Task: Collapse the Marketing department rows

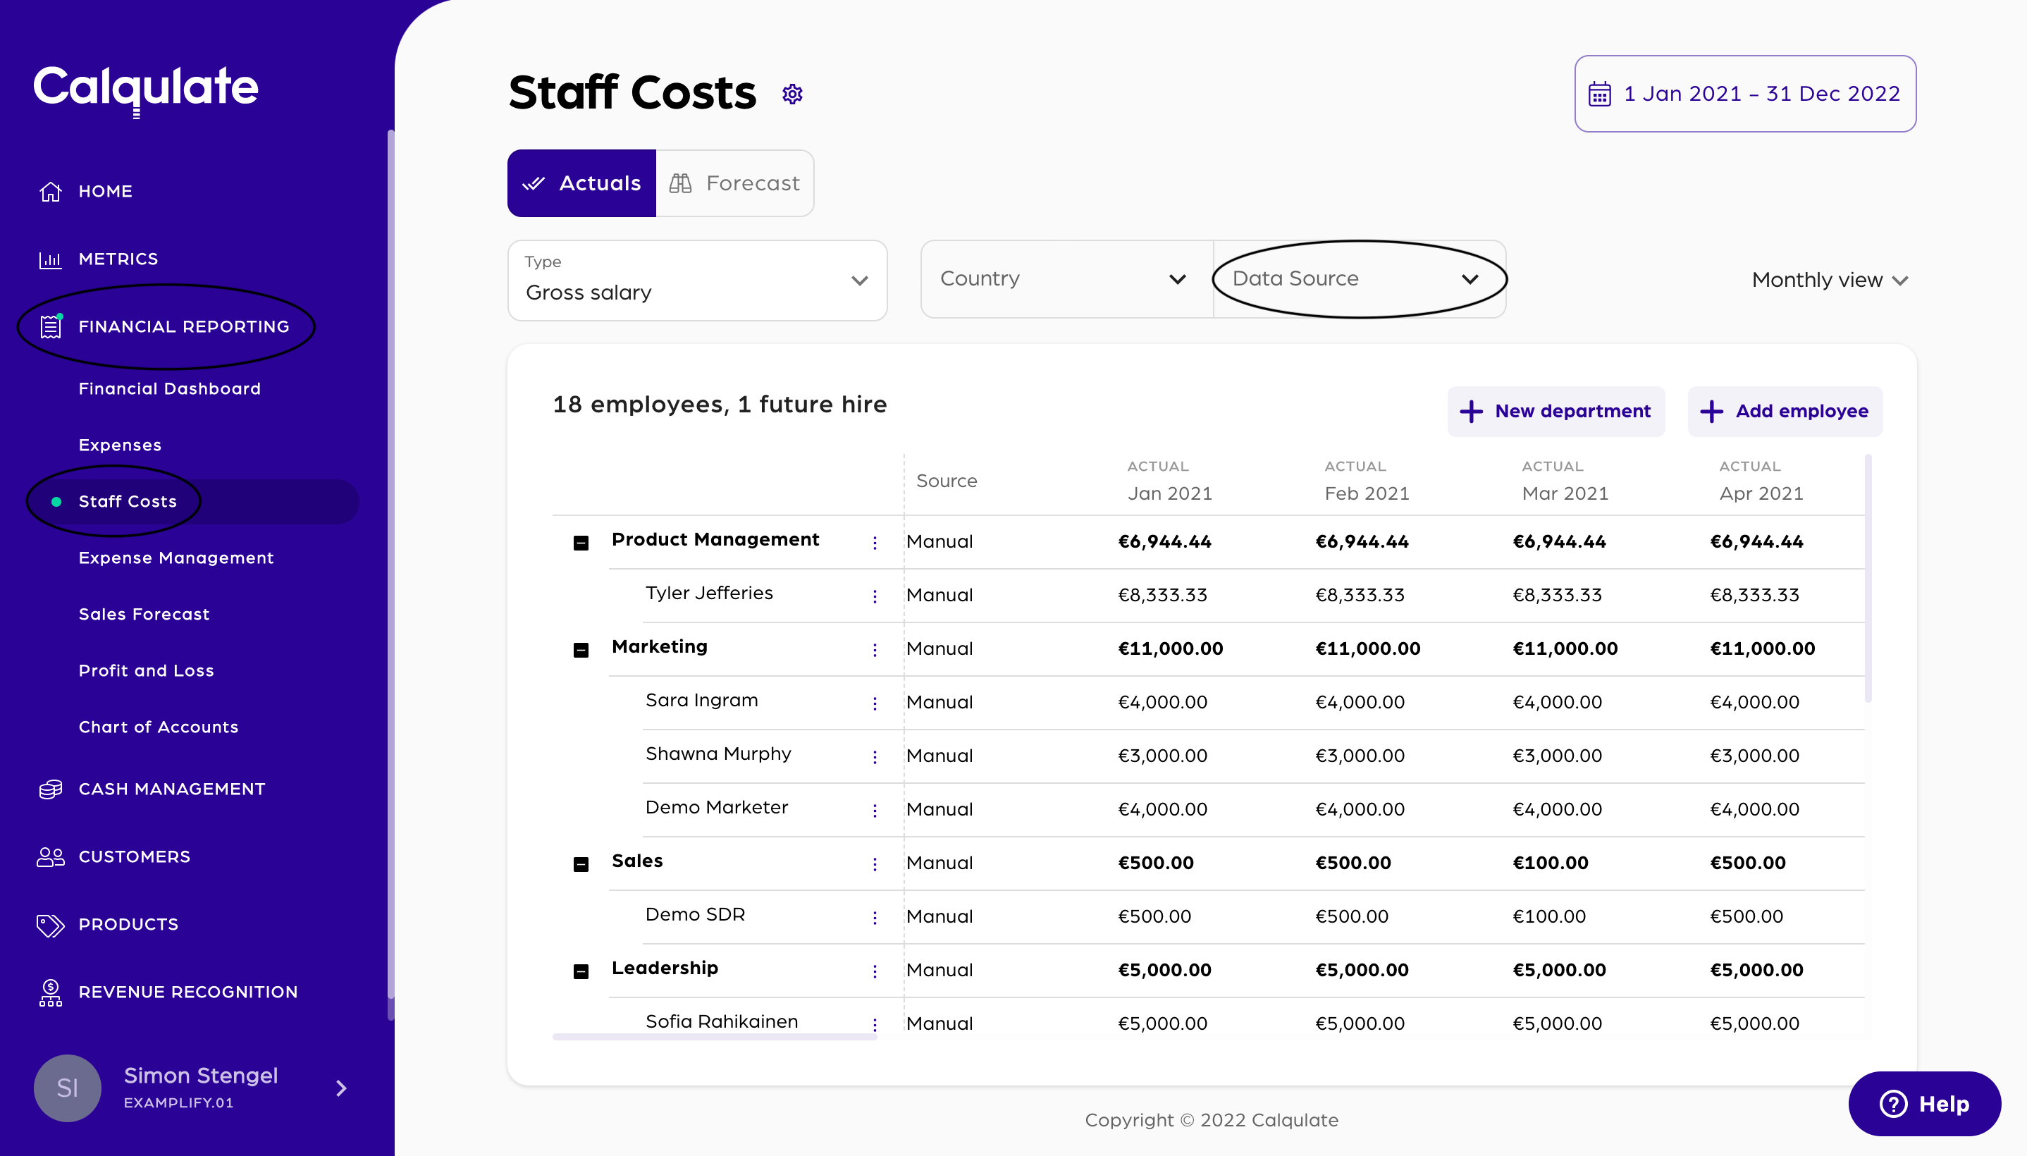Action: [x=581, y=650]
